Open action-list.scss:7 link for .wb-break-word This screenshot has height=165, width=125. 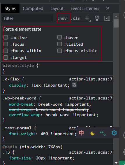coord(91,98)
